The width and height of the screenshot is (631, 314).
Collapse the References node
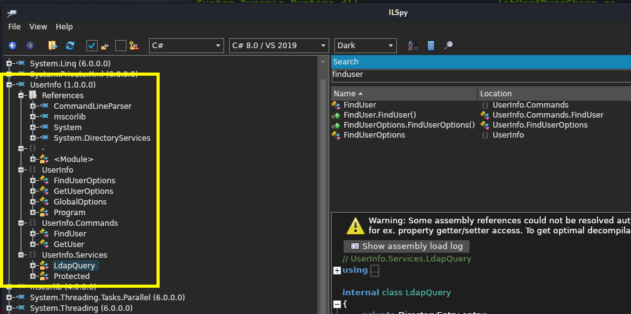(21, 95)
